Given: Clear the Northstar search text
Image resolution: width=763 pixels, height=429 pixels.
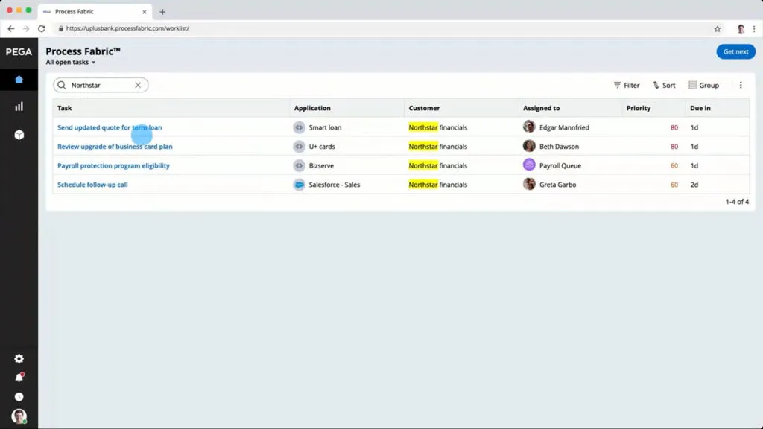Looking at the screenshot, I should 138,85.
